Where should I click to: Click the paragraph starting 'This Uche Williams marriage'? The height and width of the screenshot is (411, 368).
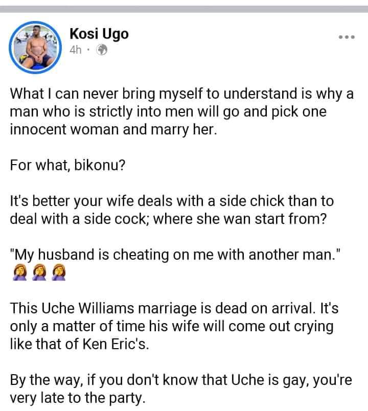(x=174, y=326)
